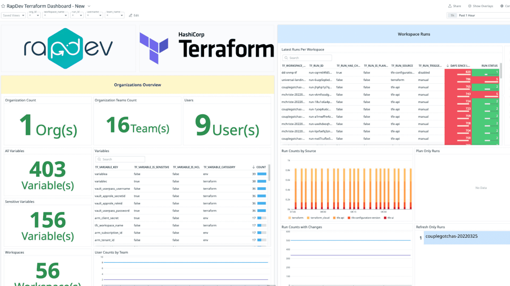510x286 pixels.
Task: Click the 1h time shortcut badge
Action: click(452, 15)
